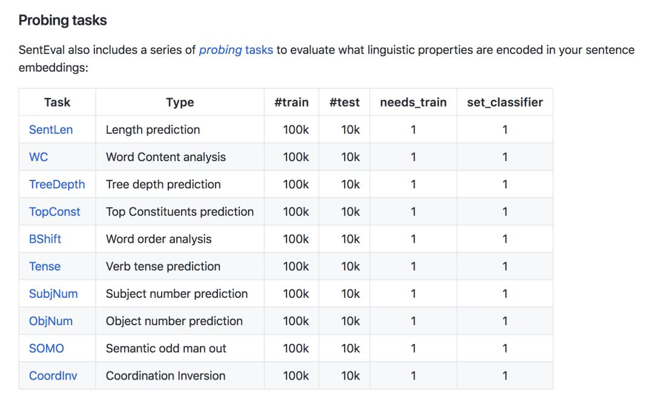Click the Type column header
This screenshot has width=654, height=402.
(x=180, y=102)
